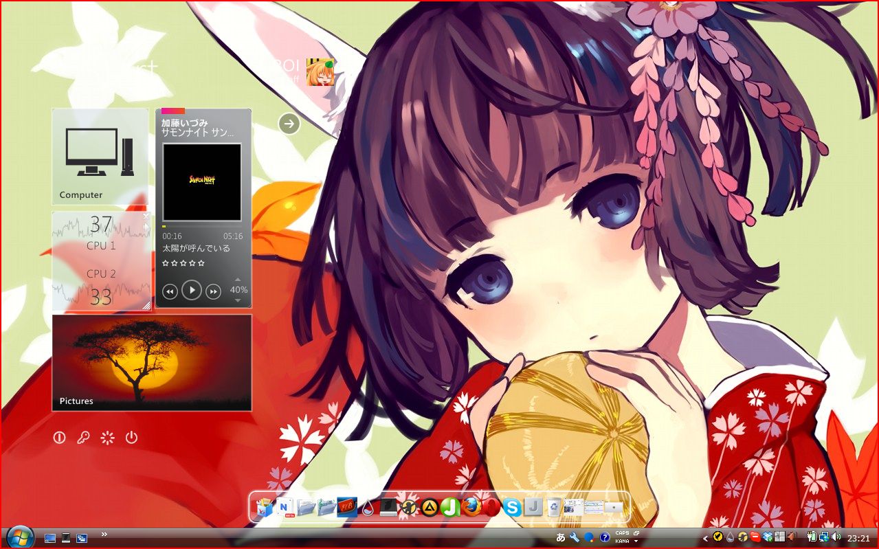The image size is (879, 549).
Task: Open Dropbox tray icon
Action: (x=768, y=537)
